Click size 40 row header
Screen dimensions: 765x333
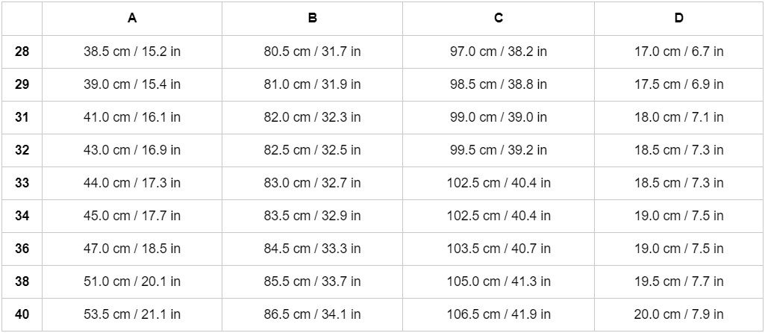(x=22, y=314)
